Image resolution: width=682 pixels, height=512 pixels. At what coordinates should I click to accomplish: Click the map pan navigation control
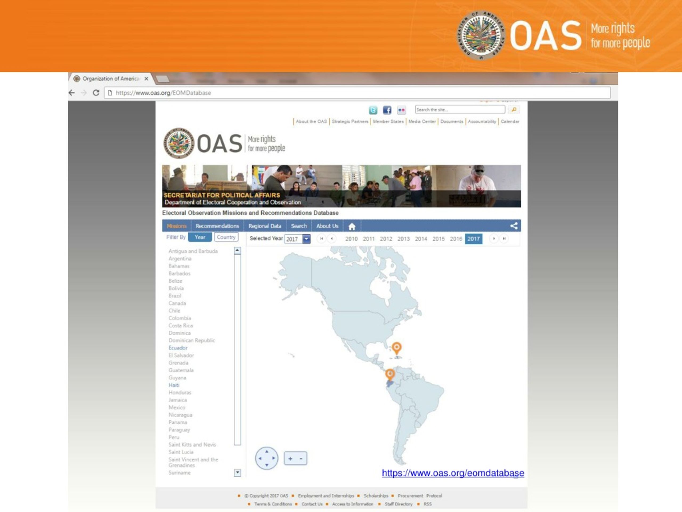[267, 458]
